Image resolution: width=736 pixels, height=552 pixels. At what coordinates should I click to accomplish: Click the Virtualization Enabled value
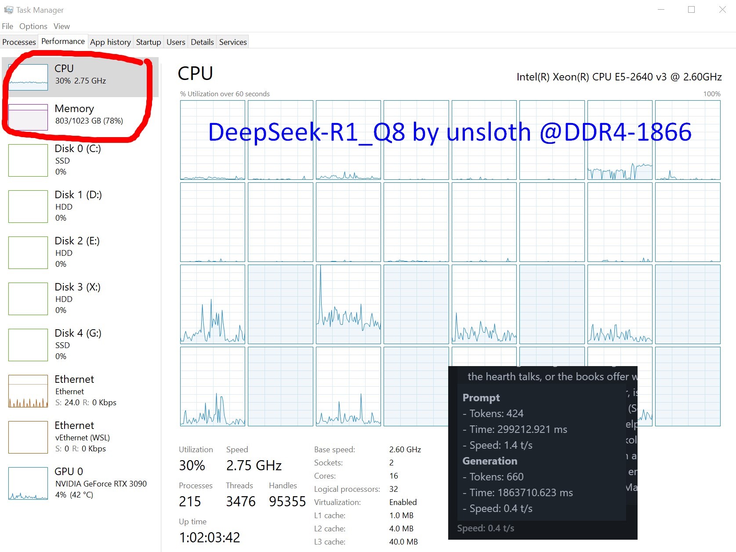pos(403,502)
